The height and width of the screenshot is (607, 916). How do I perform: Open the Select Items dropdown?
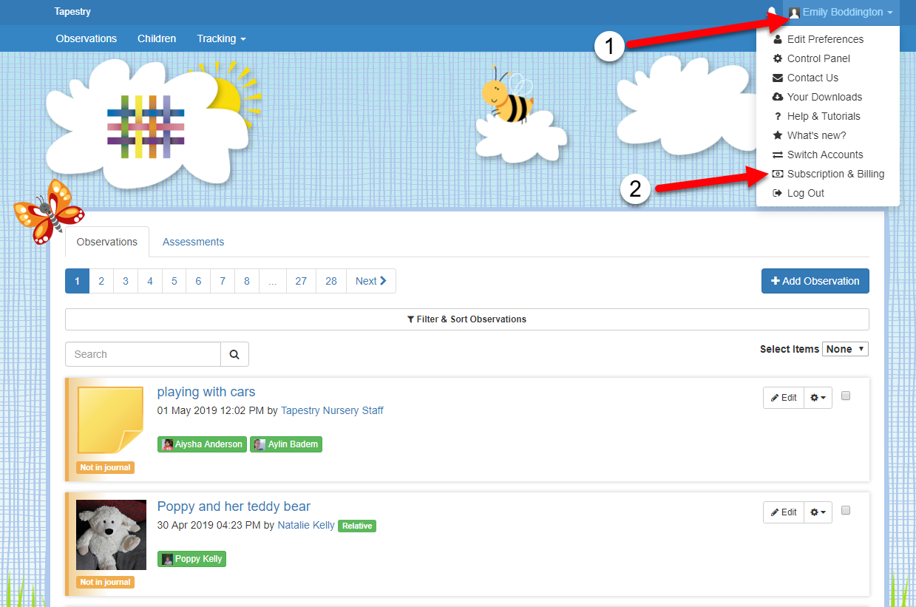(845, 349)
